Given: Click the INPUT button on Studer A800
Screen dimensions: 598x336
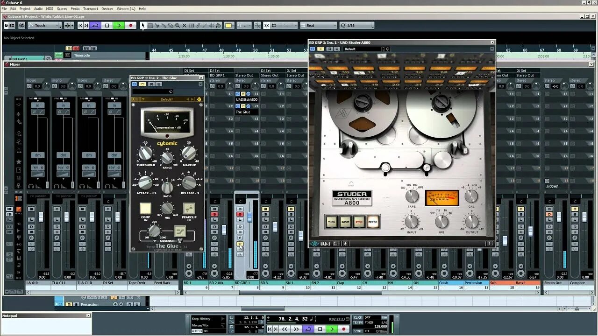Looking at the screenshot, I should coord(345,222).
